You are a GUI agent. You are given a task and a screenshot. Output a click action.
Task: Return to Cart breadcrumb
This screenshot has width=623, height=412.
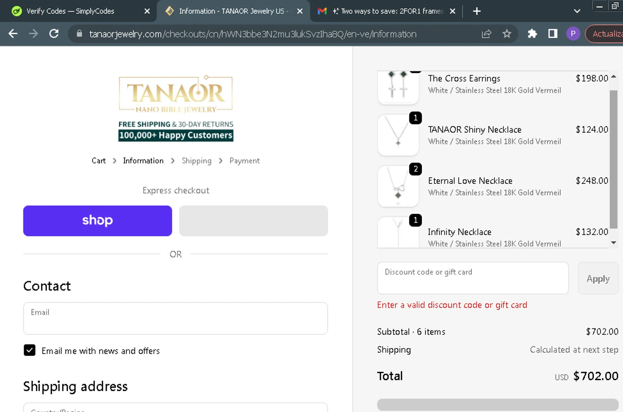(x=98, y=161)
